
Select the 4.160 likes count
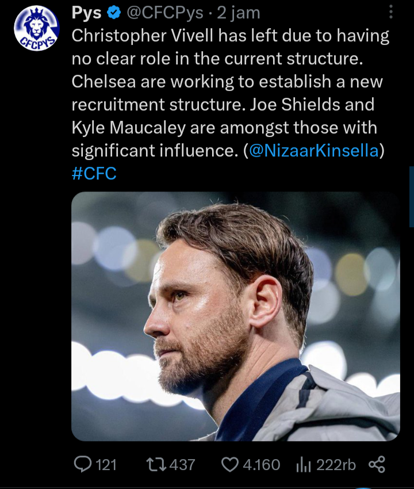click(x=262, y=464)
